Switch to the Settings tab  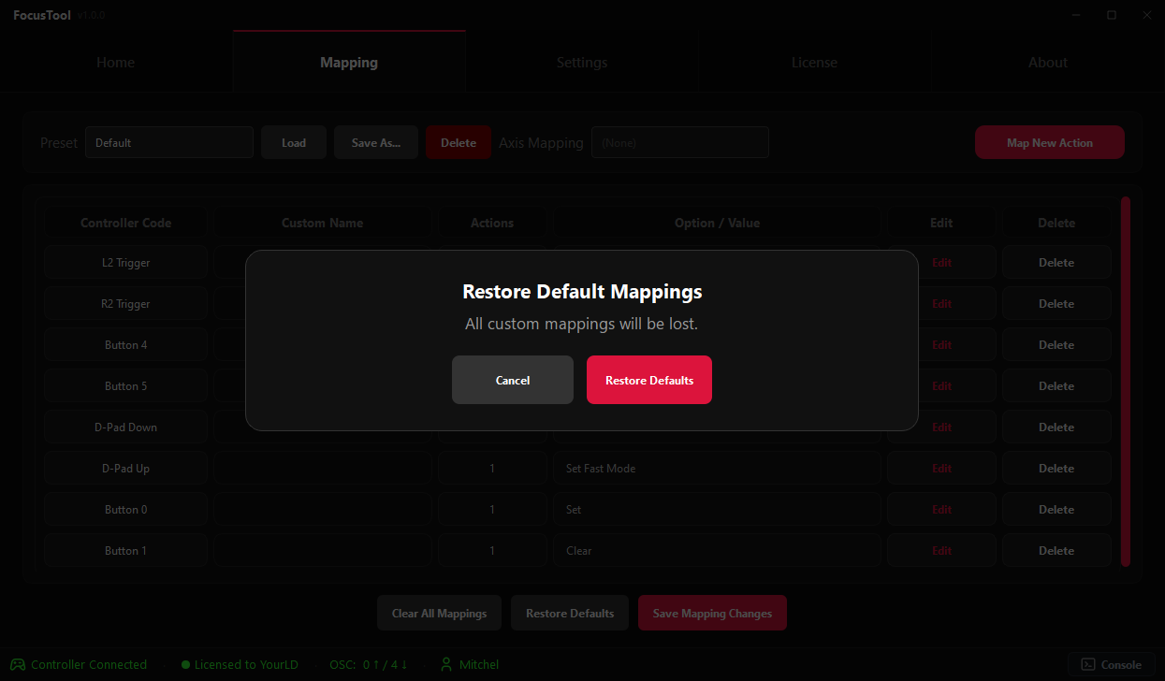click(x=582, y=63)
